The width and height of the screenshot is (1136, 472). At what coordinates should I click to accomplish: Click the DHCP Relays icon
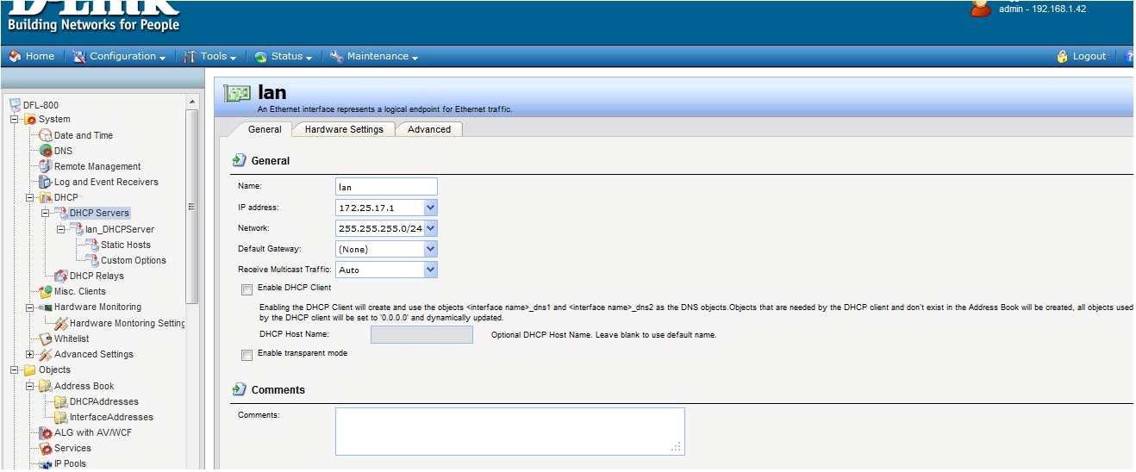62,276
